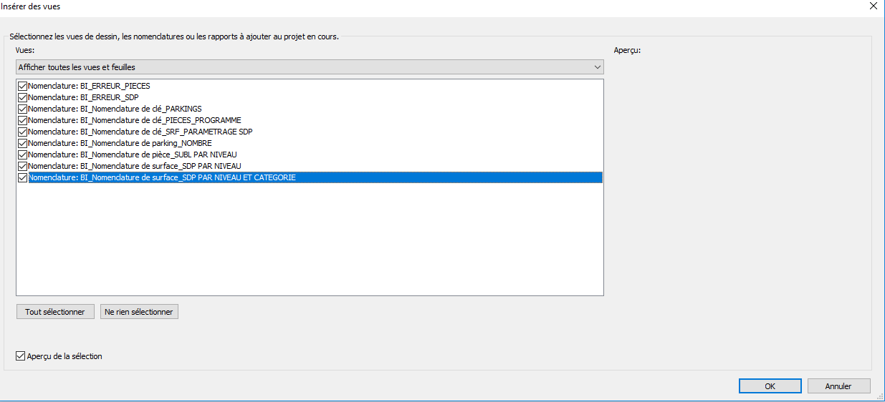Close the Insérer des vues dialog
This screenshot has height=402, width=885.
click(873, 6)
